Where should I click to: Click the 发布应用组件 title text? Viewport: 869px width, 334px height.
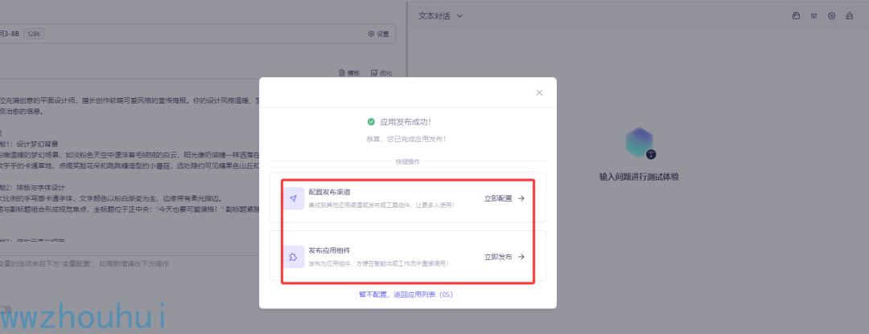tap(329, 250)
